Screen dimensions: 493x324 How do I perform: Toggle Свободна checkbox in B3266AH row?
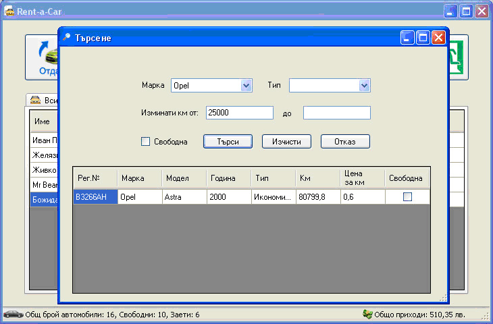pyautogui.click(x=407, y=196)
